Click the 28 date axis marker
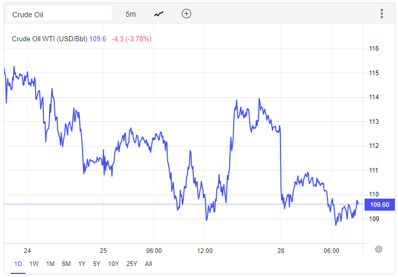The width and height of the screenshot is (398, 277). pyautogui.click(x=280, y=250)
